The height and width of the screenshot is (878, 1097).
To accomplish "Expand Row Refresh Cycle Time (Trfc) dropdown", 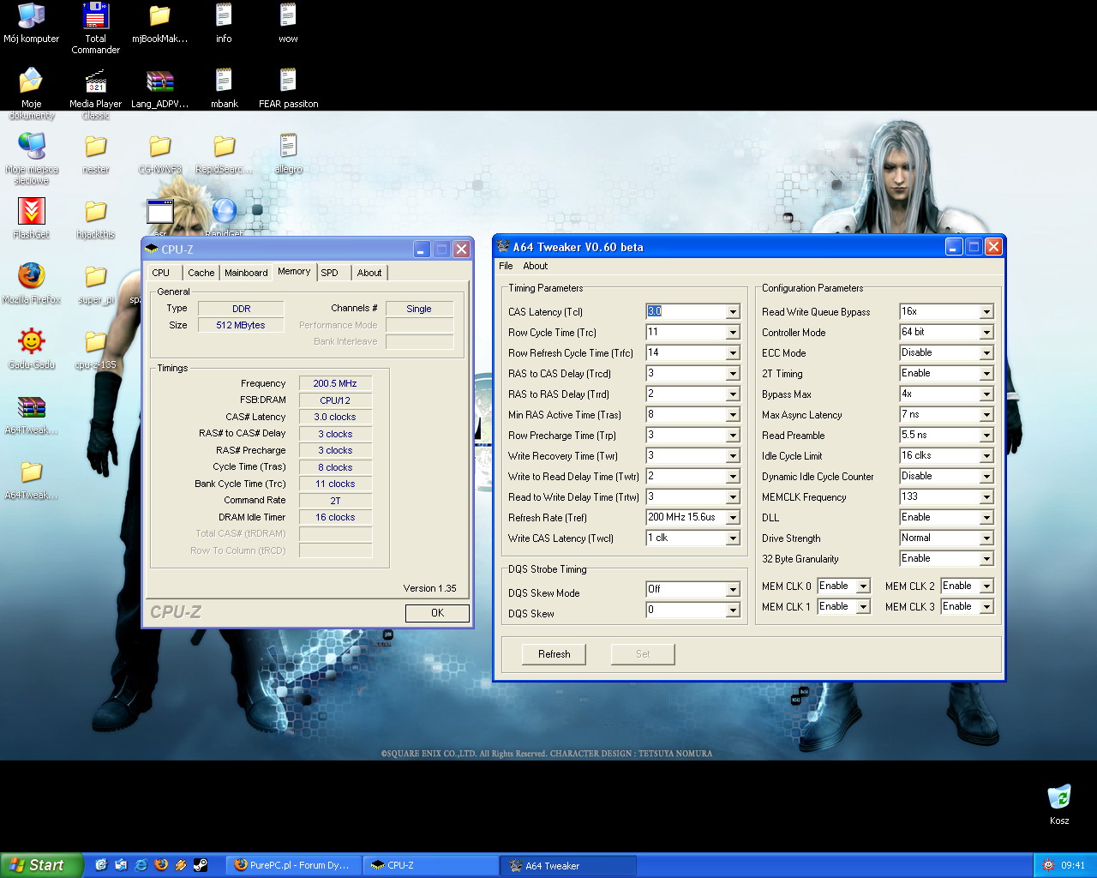I will click(733, 353).
